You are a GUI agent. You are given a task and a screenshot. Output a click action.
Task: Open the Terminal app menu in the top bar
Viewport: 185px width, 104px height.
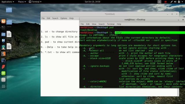(35, 2)
